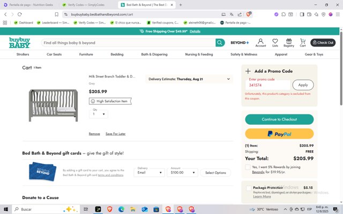Open Windows Start menu
This screenshot has width=343, height=214.
click(6, 209)
